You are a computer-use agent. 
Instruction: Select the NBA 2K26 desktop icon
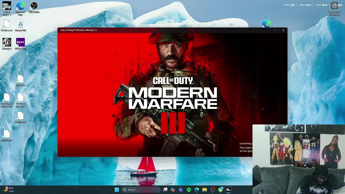20,81
